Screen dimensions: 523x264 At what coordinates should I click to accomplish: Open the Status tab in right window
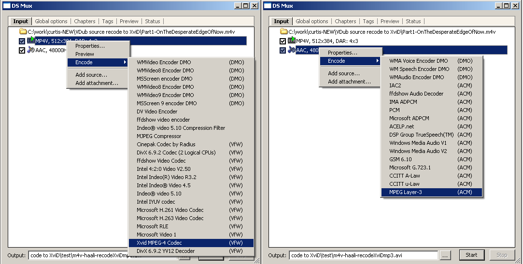click(x=413, y=21)
